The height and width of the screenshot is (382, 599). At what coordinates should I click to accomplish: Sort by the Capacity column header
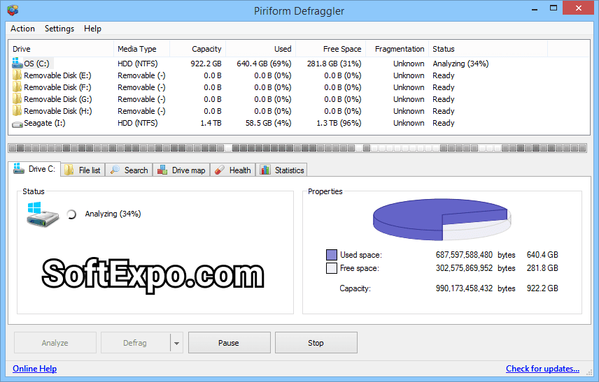tap(198, 49)
